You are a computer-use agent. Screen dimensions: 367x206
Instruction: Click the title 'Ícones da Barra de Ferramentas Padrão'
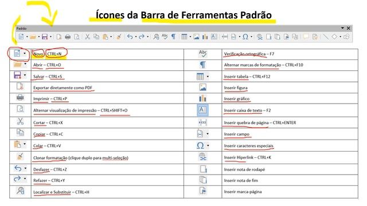coord(183,15)
